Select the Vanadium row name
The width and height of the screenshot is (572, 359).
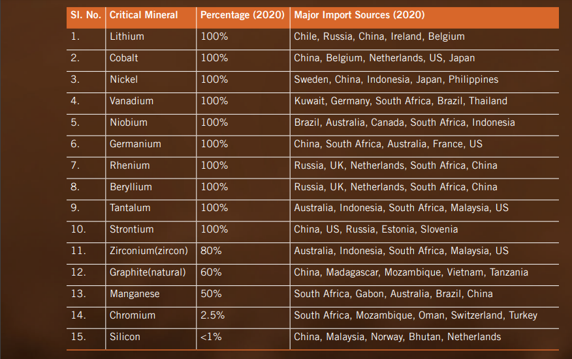coord(132,101)
